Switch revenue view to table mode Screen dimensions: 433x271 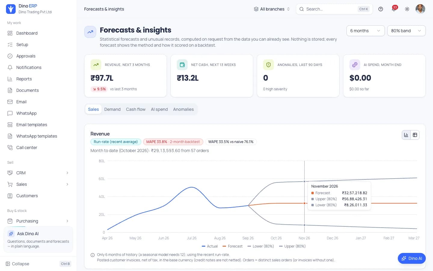[x=415, y=135]
